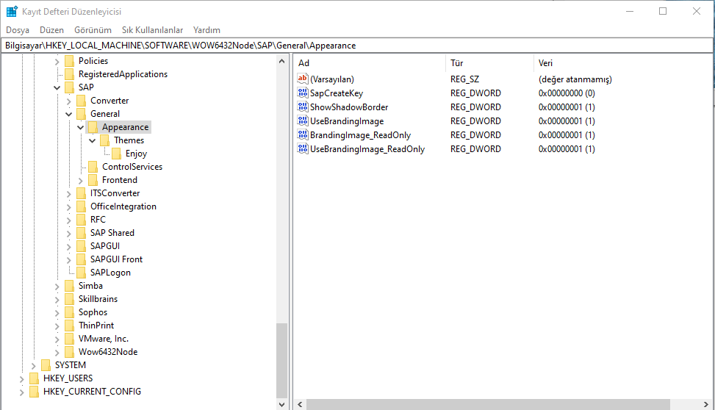The image size is (715, 410).
Task: Expand the Wow6432Node key
Action: coord(57,353)
